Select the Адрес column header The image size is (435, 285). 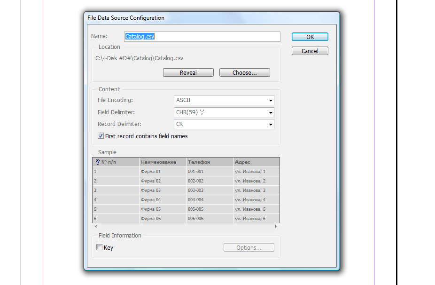click(x=256, y=162)
